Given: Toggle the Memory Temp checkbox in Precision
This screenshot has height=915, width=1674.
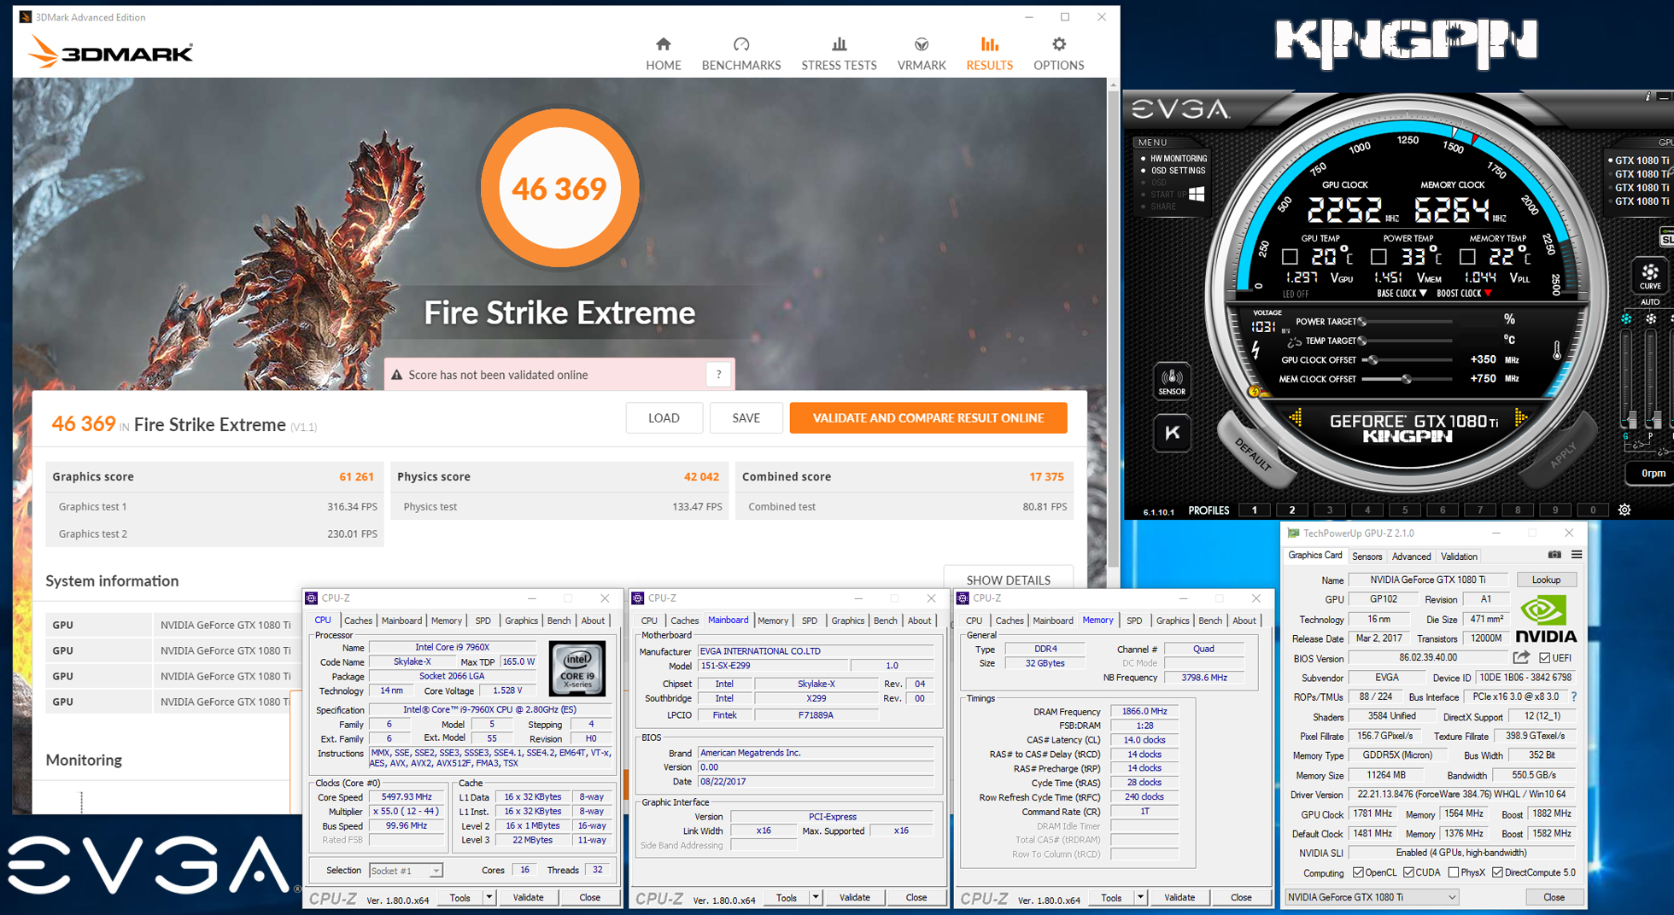Looking at the screenshot, I should click(1467, 256).
